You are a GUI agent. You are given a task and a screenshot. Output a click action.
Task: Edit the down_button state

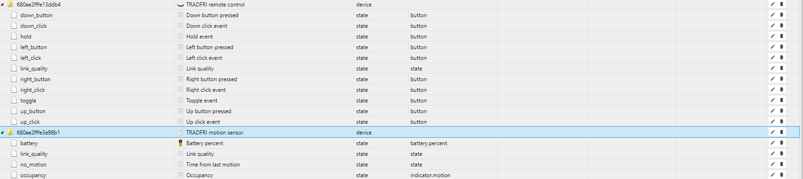pyautogui.click(x=772, y=15)
